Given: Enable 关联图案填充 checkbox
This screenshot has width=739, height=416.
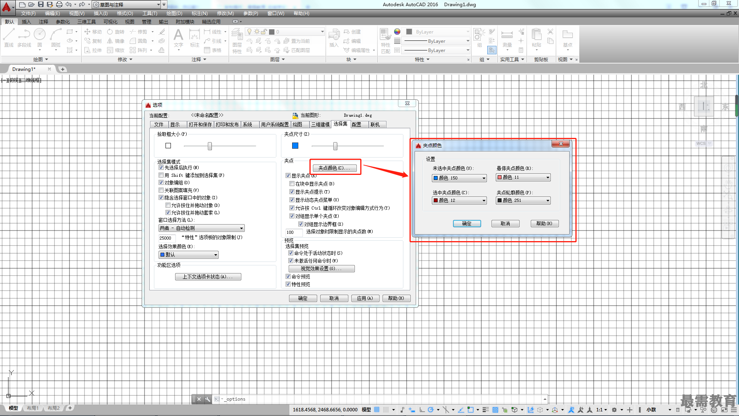Looking at the screenshot, I should [x=161, y=190].
